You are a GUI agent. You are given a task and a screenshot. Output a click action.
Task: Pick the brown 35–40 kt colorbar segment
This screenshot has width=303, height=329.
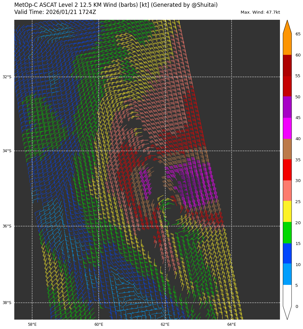(287, 149)
